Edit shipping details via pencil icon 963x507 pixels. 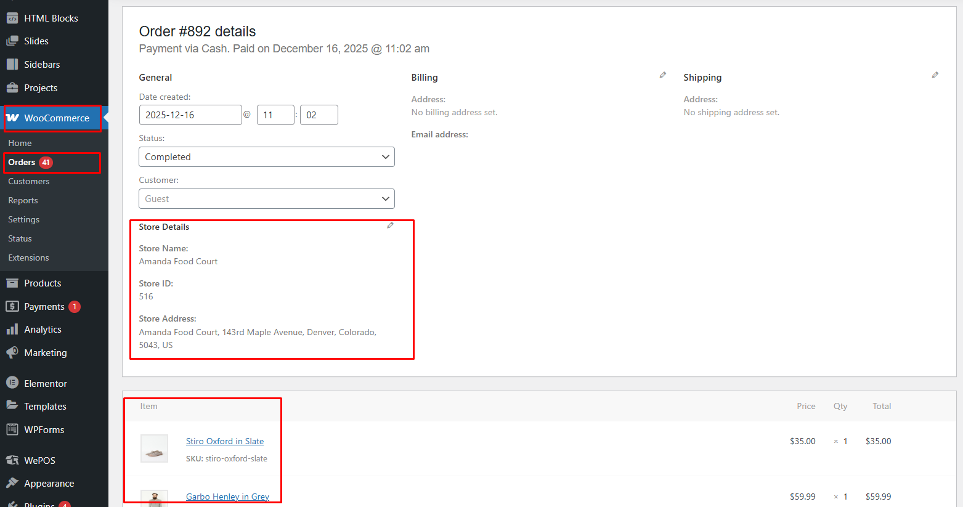pos(935,75)
